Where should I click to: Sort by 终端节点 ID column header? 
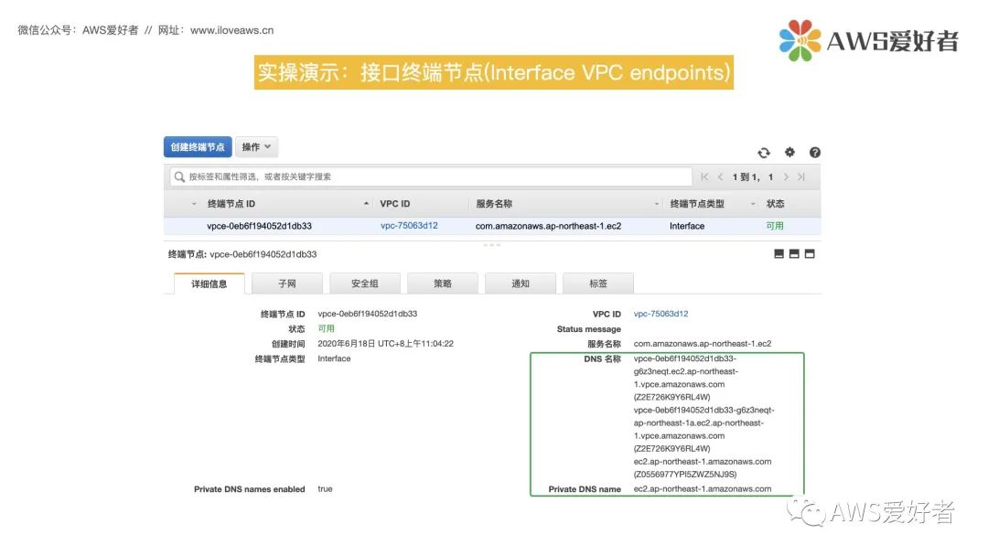click(231, 204)
